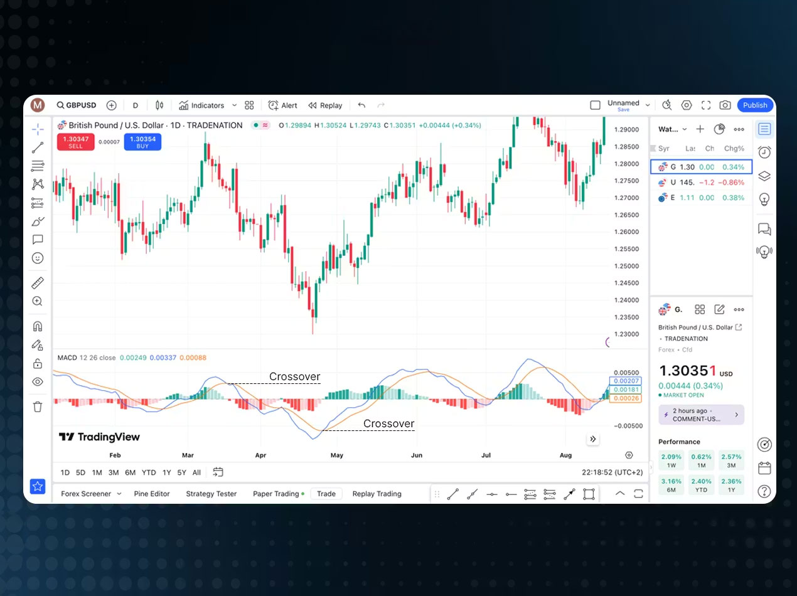The height and width of the screenshot is (596, 797).
Task: Select the trend line drawing tool
Action: point(38,147)
